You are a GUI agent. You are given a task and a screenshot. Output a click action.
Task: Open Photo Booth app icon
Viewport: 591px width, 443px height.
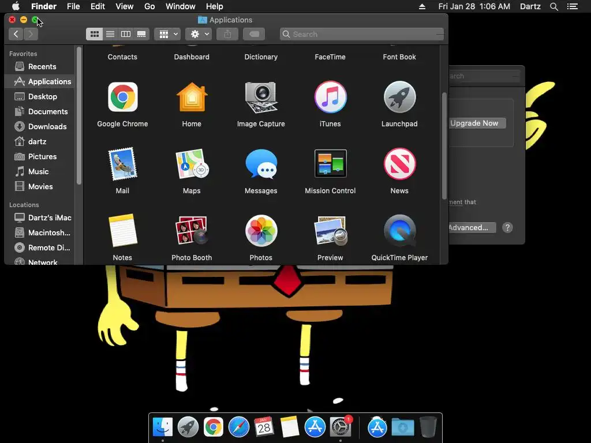point(192,231)
